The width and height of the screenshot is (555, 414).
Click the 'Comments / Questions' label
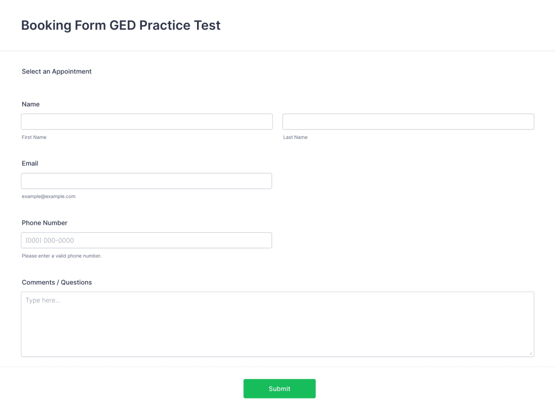coord(57,283)
